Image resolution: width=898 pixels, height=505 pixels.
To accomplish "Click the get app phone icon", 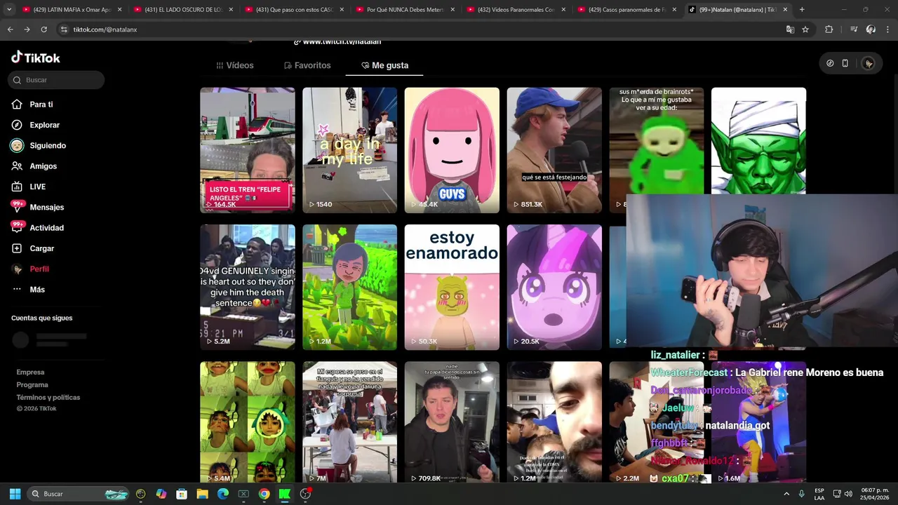I will pos(845,63).
